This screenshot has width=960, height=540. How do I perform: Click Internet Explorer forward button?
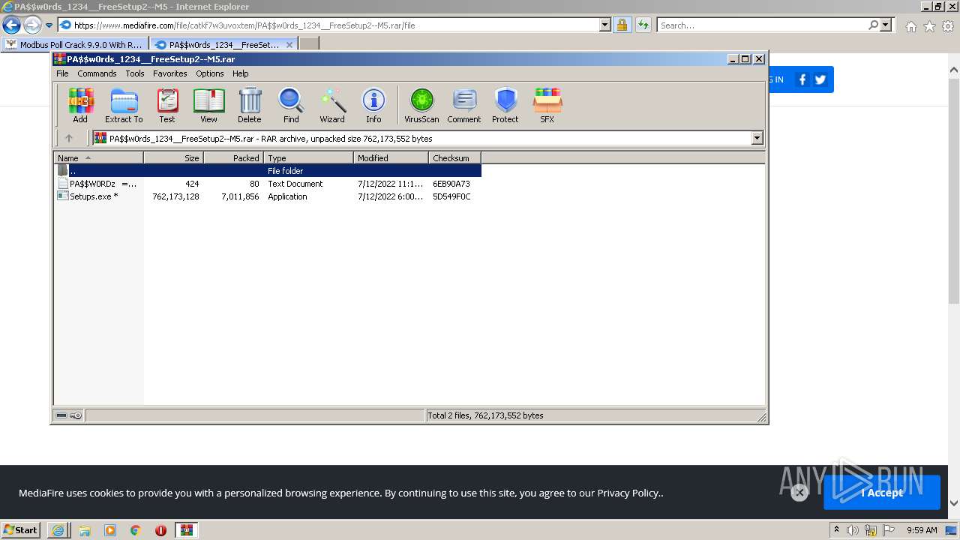pos(31,25)
